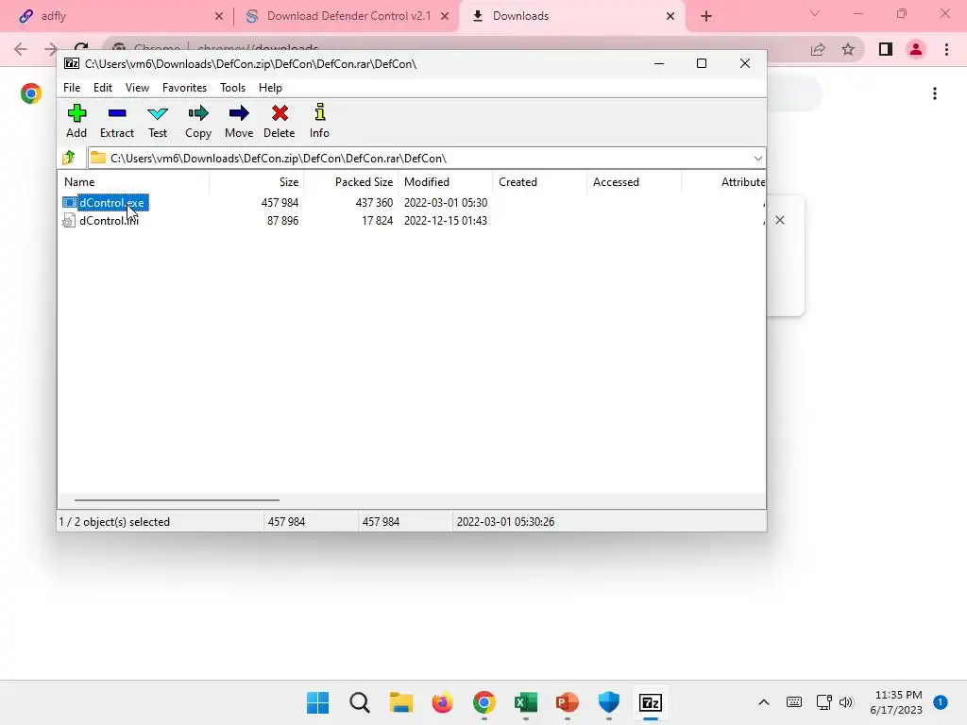The height and width of the screenshot is (725, 967).
Task: Click the horizontal scrollbar thumb
Action: [x=177, y=500]
